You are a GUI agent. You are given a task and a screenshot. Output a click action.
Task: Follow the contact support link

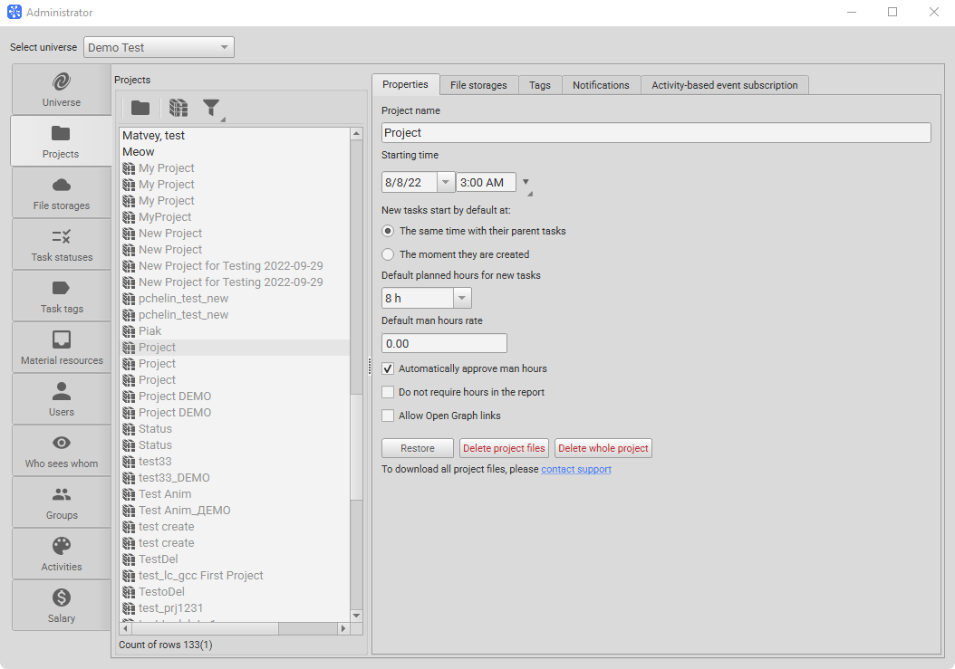[x=575, y=469]
